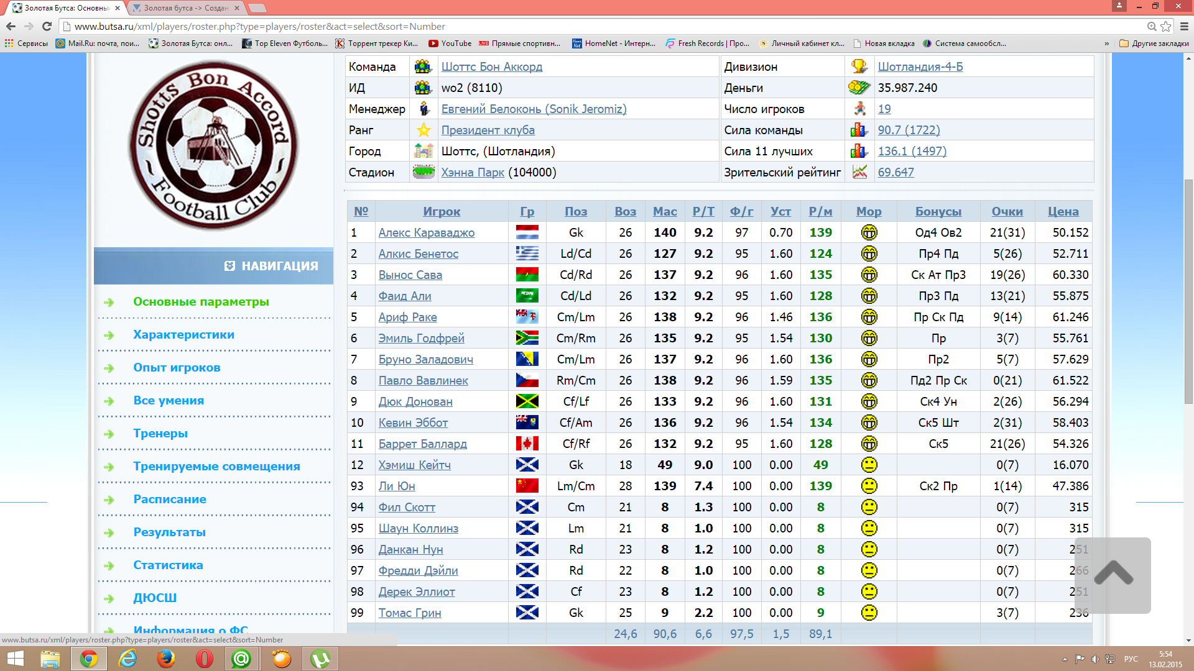Sort roster by Мас column header
The width and height of the screenshot is (1194, 671).
pos(664,211)
